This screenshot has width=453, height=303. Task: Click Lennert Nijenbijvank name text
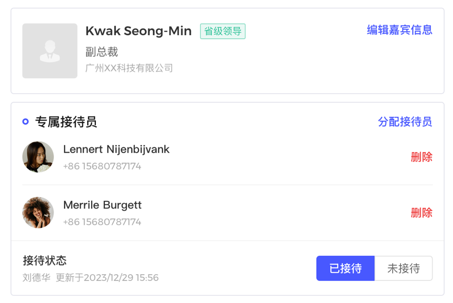[116, 149]
